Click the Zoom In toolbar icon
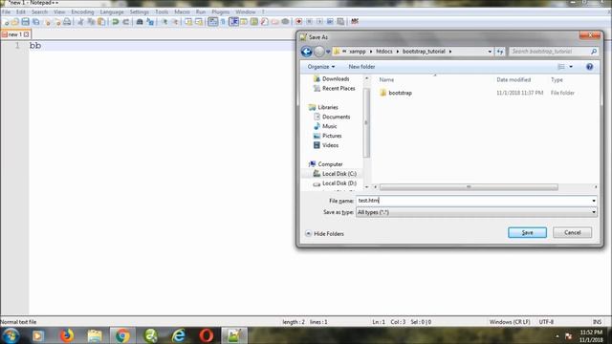This screenshot has height=344, width=612. [164, 22]
